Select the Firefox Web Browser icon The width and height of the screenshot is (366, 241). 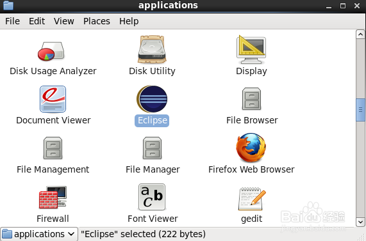(x=251, y=148)
